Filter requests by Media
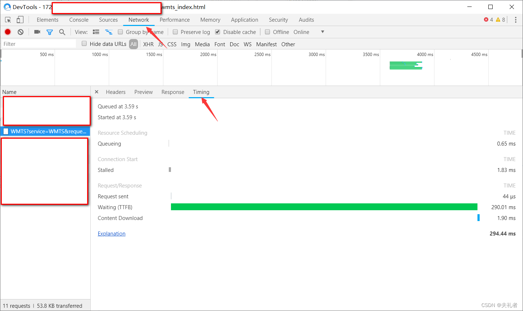 pyautogui.click(x=202, y=44)
